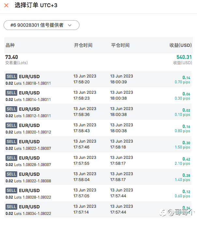Select SELL badge of order opened 17:57:05
This screenshot has width=197, height=225.
coord(11,190)
